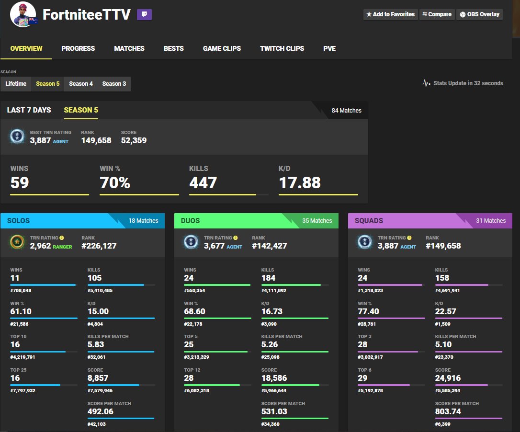Switch to Last 7 Days stats
This screenshot has height=432, width=520.
[x=29, y=110]
